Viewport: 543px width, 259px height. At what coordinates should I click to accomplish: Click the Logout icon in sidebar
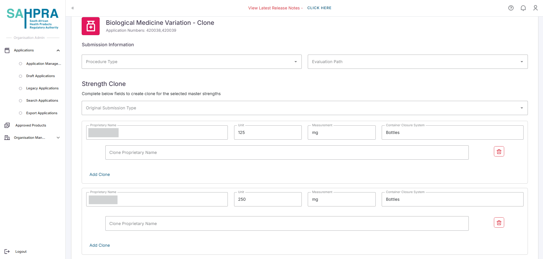(x=7, y=252)
